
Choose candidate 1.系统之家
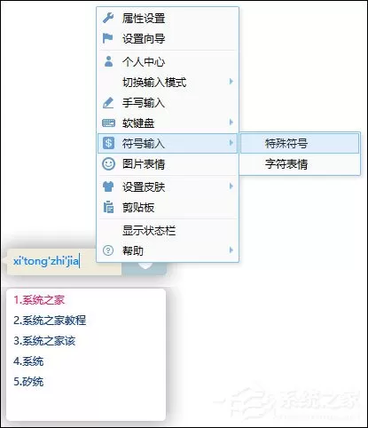39,300
